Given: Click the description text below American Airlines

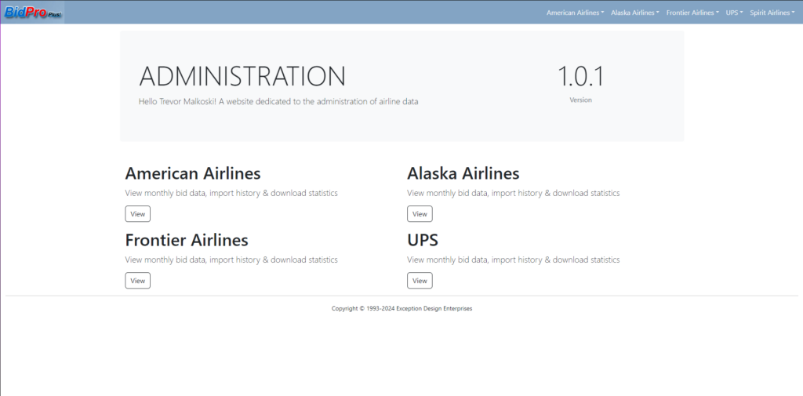Looking at the screenshot, I should coord(231,193).
